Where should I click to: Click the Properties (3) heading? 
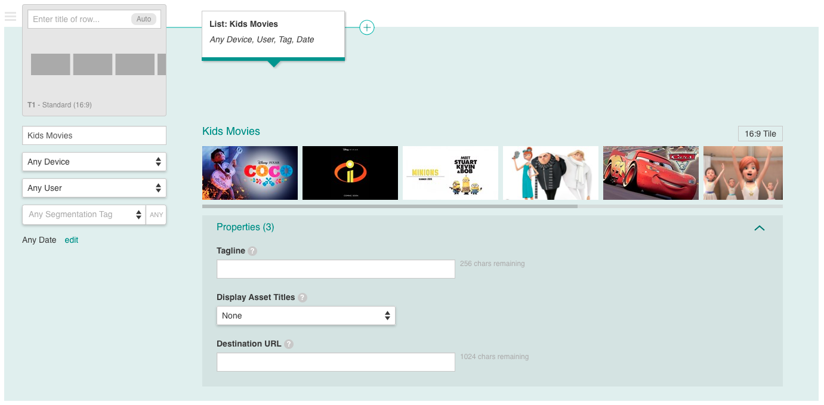tap(245, 227)
